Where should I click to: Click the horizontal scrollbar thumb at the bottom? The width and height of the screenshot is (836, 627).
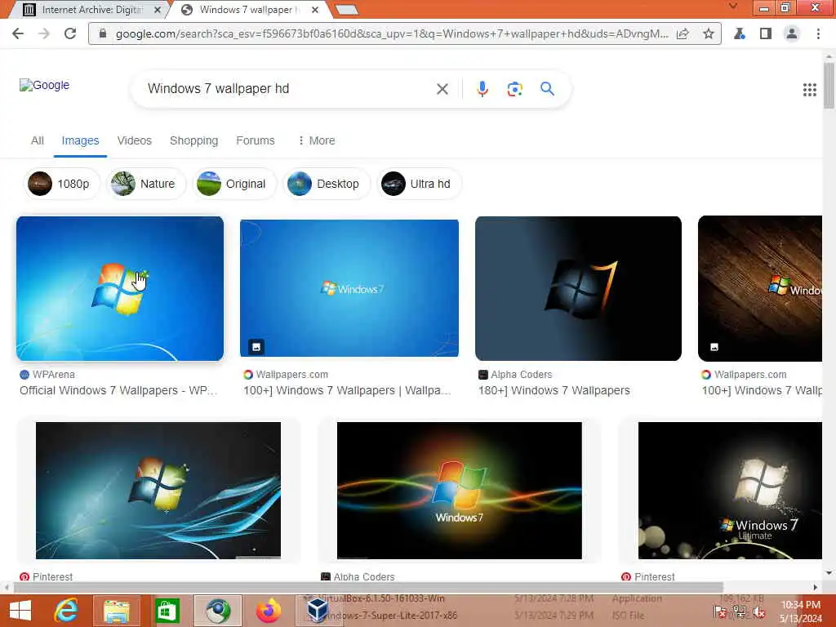[x=368, y=588]
